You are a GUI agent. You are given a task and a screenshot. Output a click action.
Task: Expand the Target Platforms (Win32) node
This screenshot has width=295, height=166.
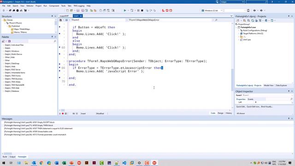click(239, 34)
